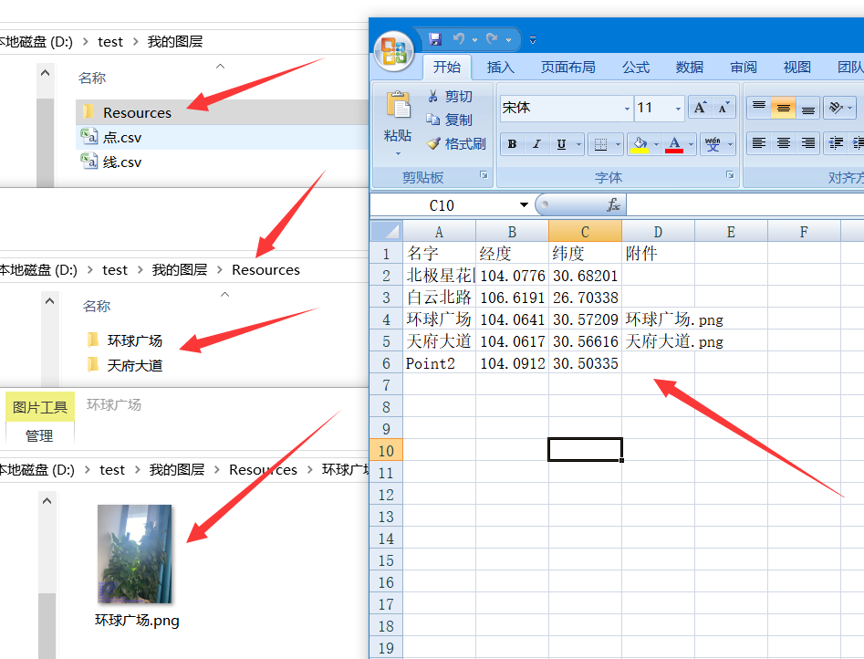The image size is (864, 659).
Task: Apply red font color A
Action: point(674,144)
